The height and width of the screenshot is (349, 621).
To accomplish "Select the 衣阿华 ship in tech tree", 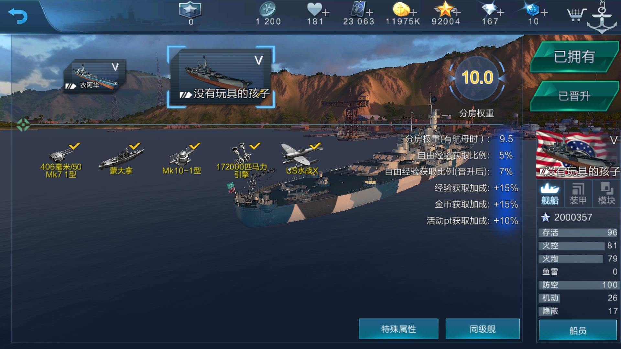I will pos(94,76).
